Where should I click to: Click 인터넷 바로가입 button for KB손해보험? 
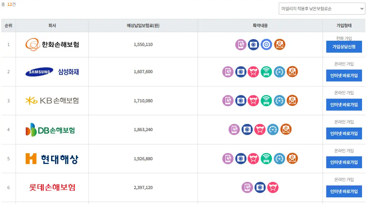point(344,105)
